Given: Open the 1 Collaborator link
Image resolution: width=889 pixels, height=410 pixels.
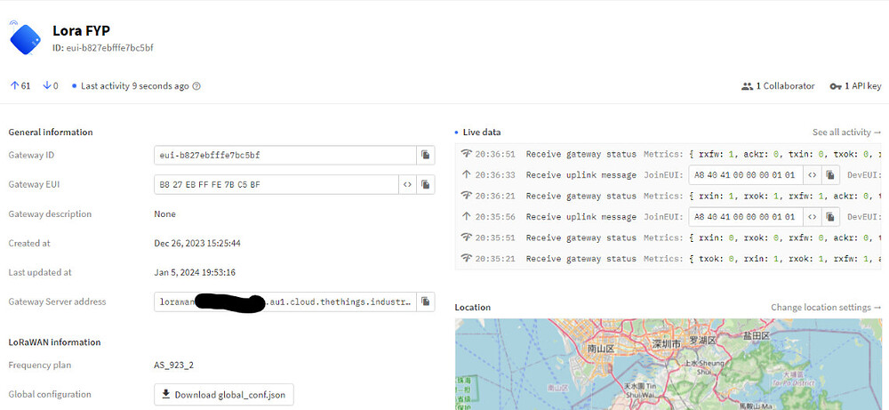Looking at the screenshot, I should point(778,86).
